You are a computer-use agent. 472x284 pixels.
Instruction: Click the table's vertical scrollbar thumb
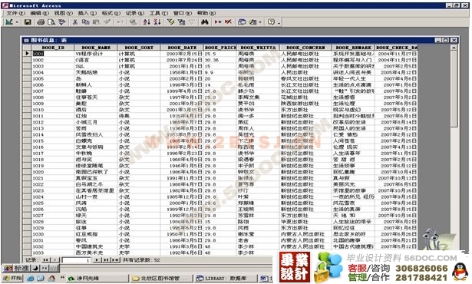coord(454,89)
